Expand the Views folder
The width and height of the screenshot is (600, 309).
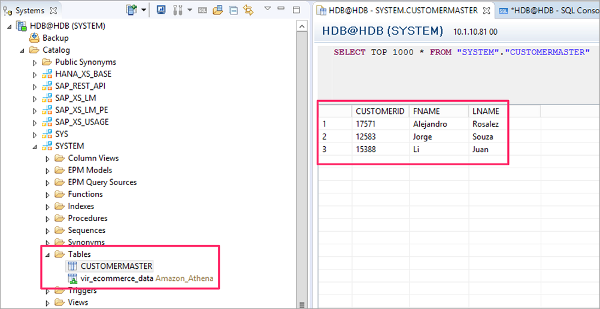pyautogui.click(x=48, y=303)
